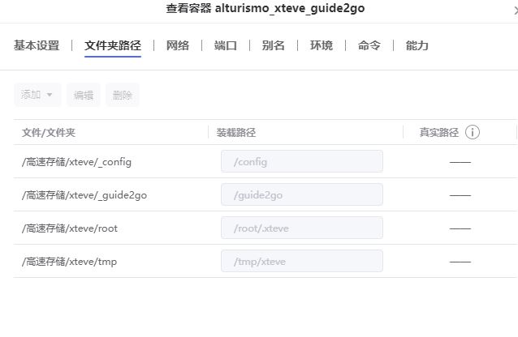
Task: Click the /root/.xteve mount path field
Action: pyautogui.click(x=301, y=228)
